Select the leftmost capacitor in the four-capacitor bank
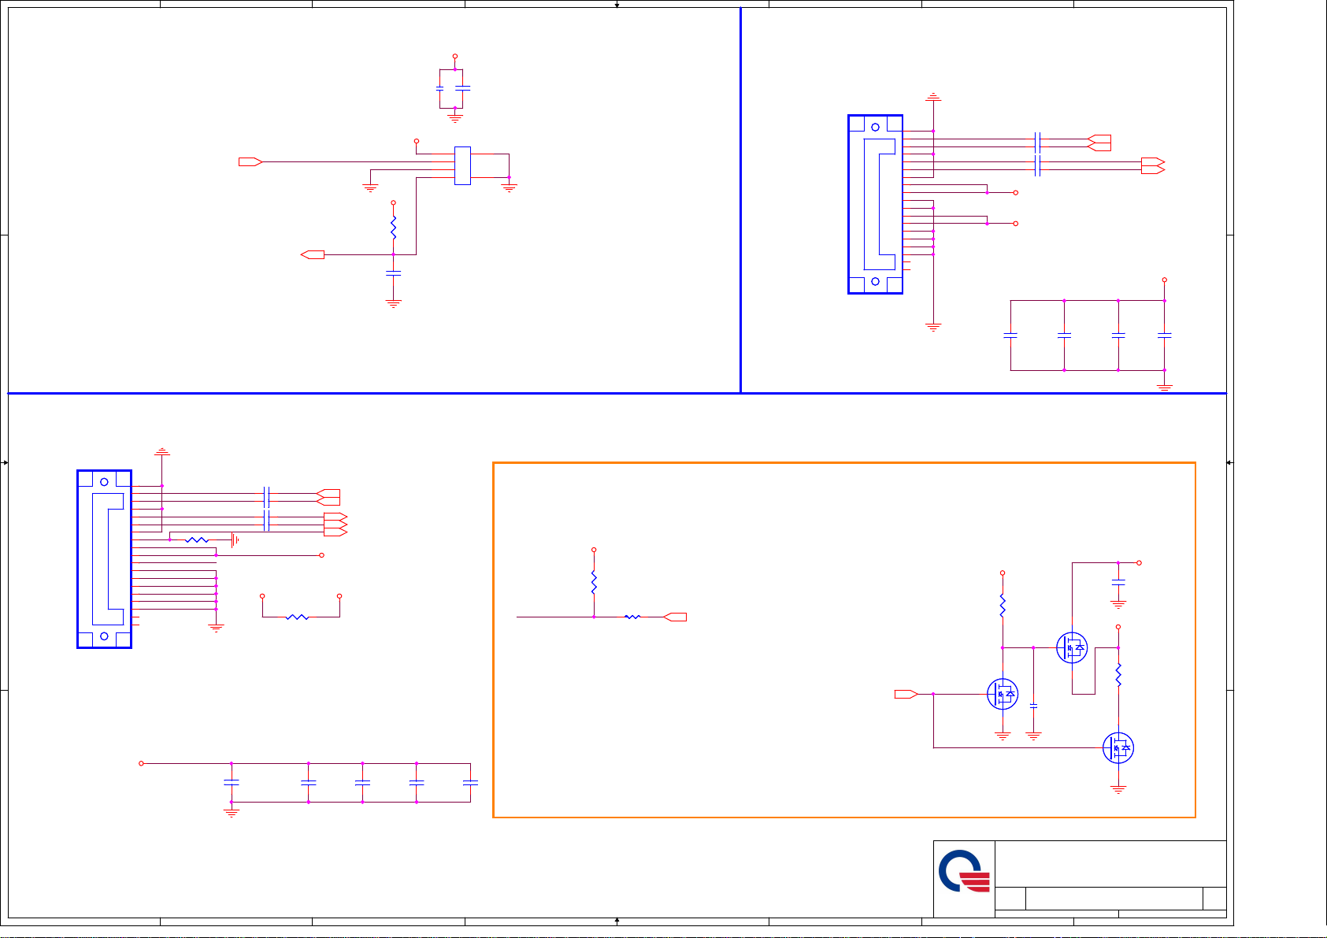Viewport: 1327px width, 938px height. pos(1010,336)
